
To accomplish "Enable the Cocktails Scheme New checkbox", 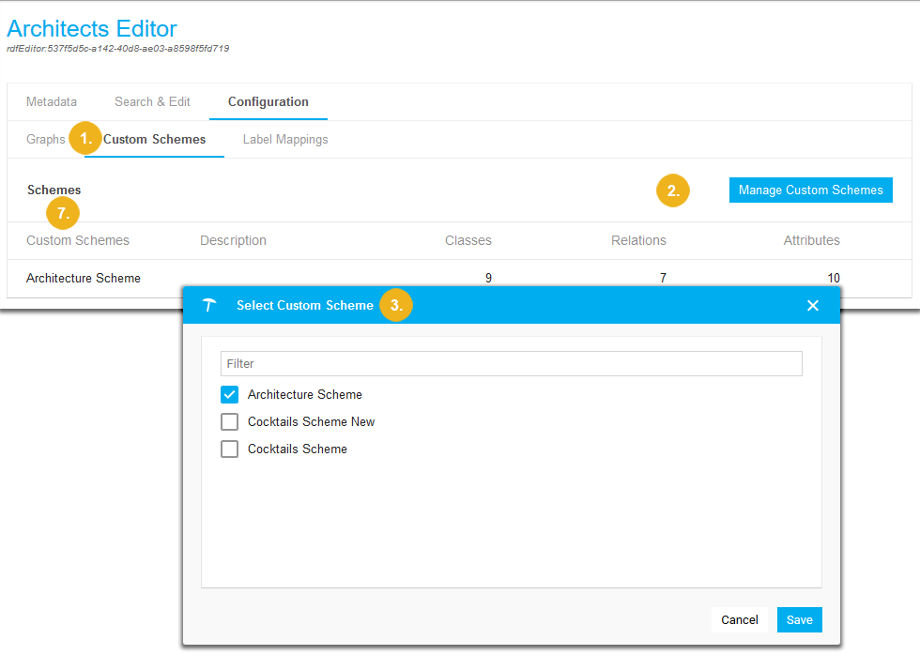I will tap(230, 421).
